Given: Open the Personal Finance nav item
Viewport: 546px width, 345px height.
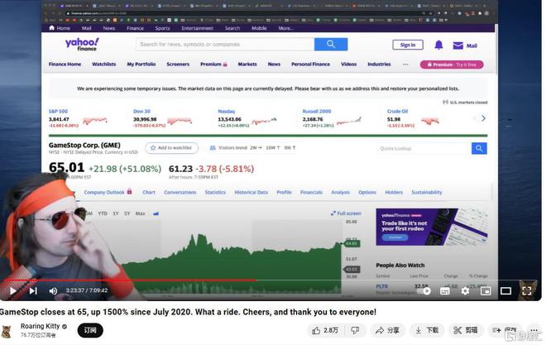Looking at the screenshot, I should 310,65.
